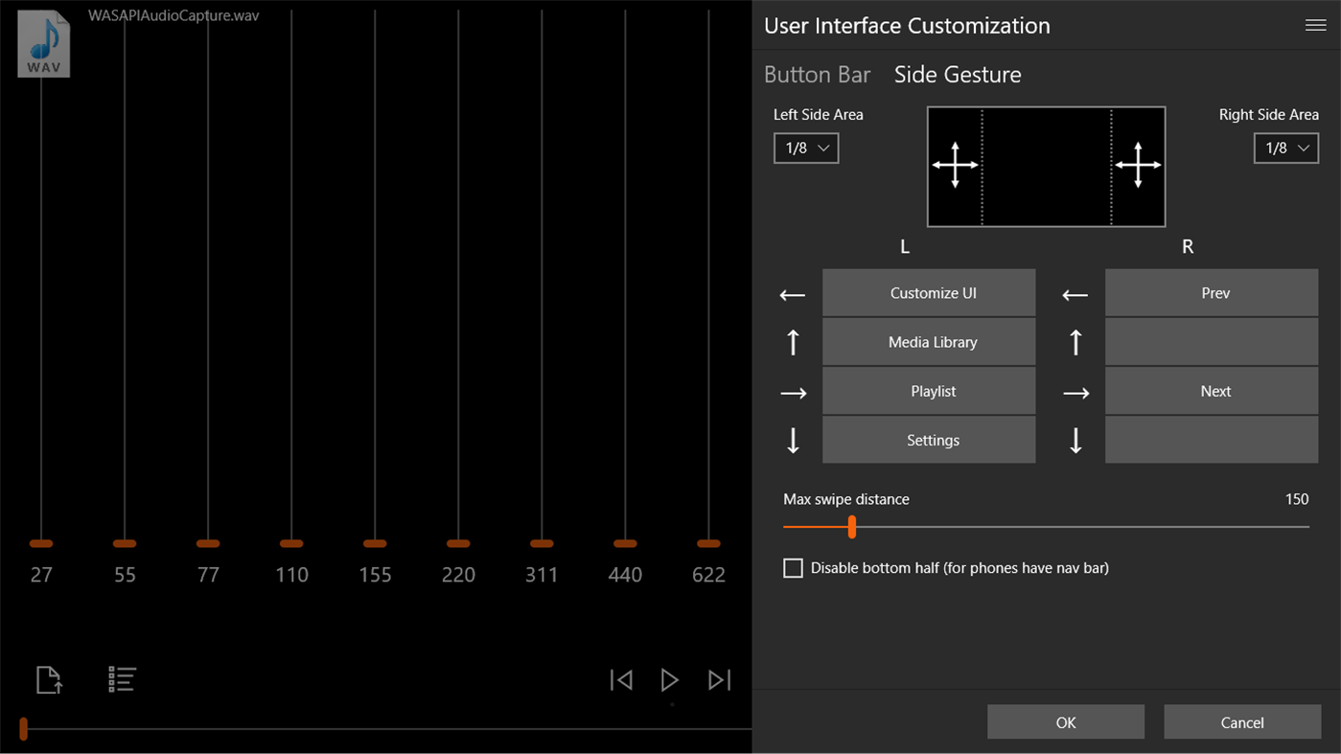Select the Side Gesture tab
Screen dimensions: 1341x754
click(957, 74)
